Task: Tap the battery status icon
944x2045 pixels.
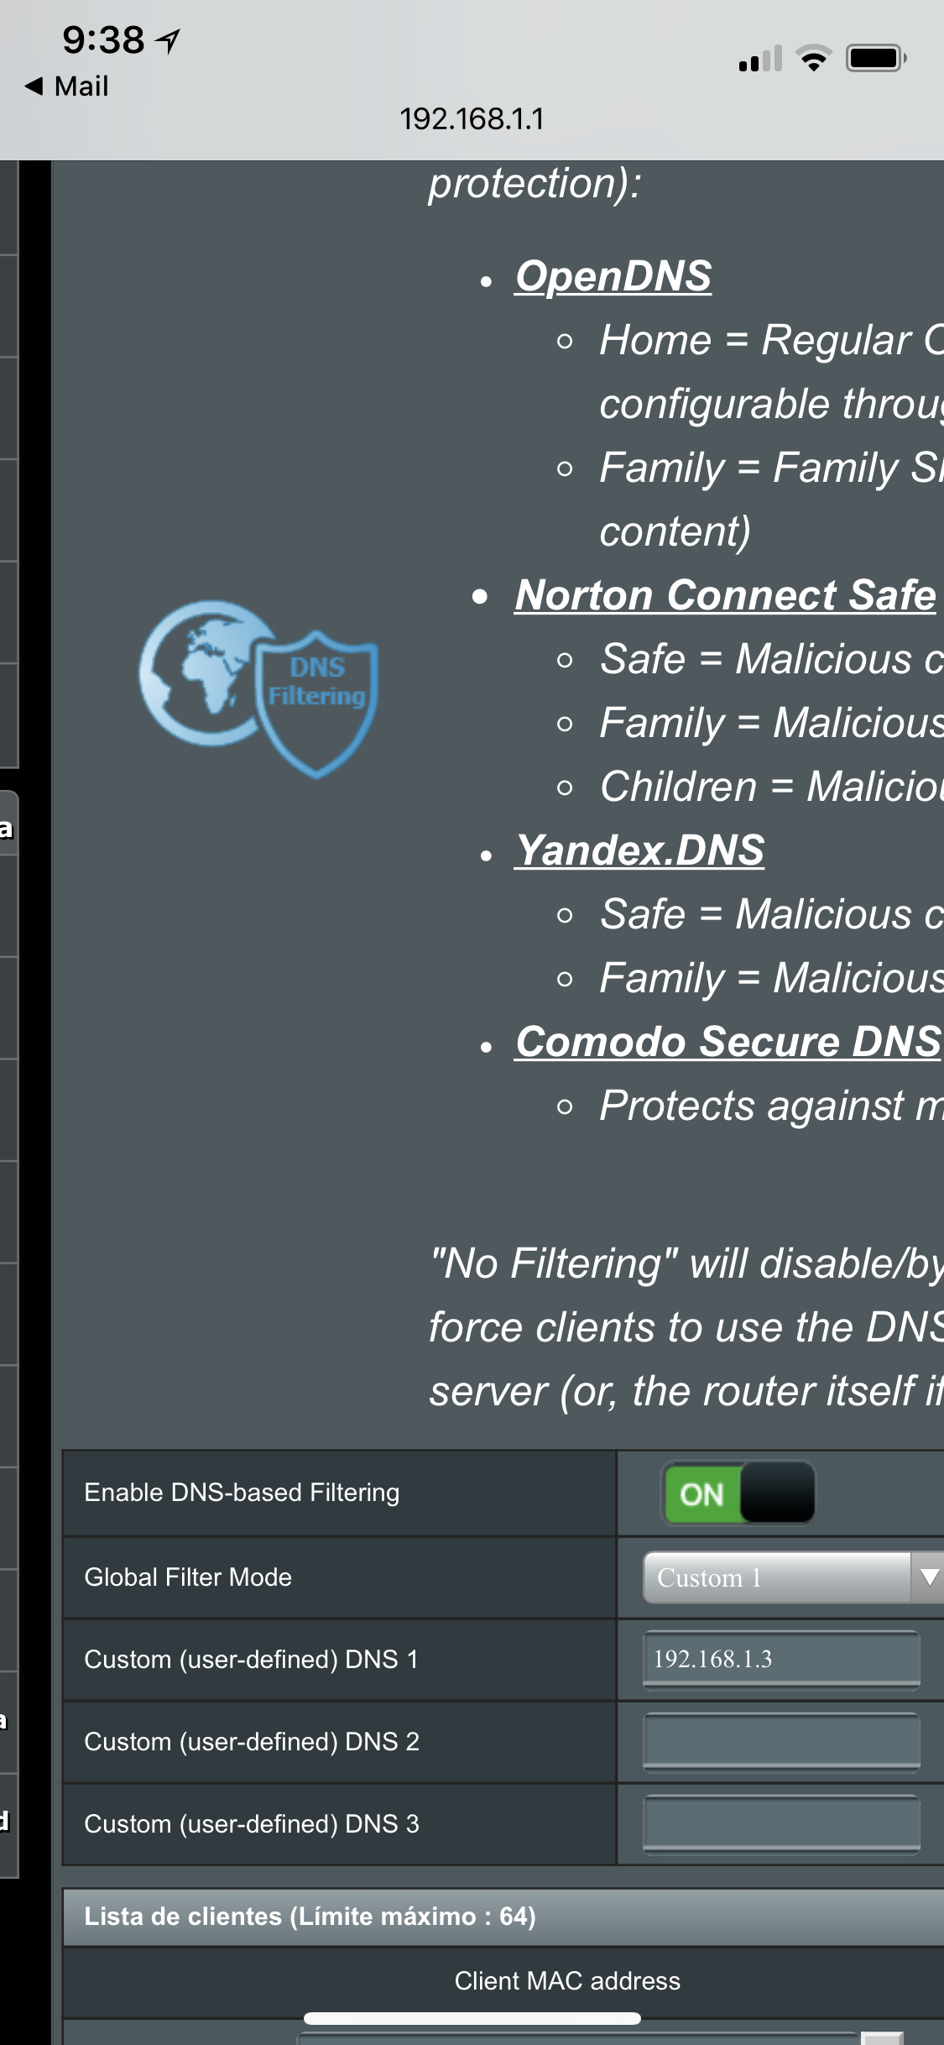Action: click(x=876, y=58)
